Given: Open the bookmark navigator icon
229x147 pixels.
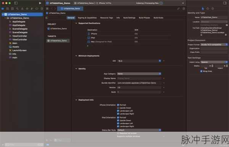Looking at the screenshot, I should 13,9.
